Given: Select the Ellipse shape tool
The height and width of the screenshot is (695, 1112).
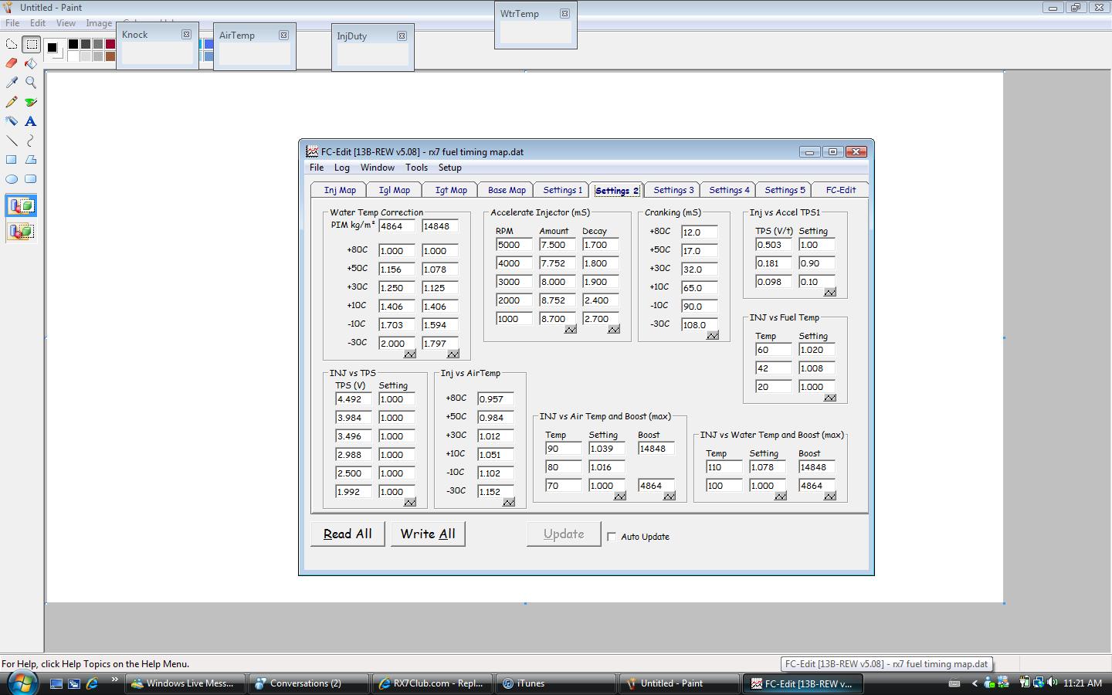Looking at the screenshot, I should click(x=12, y=179).
